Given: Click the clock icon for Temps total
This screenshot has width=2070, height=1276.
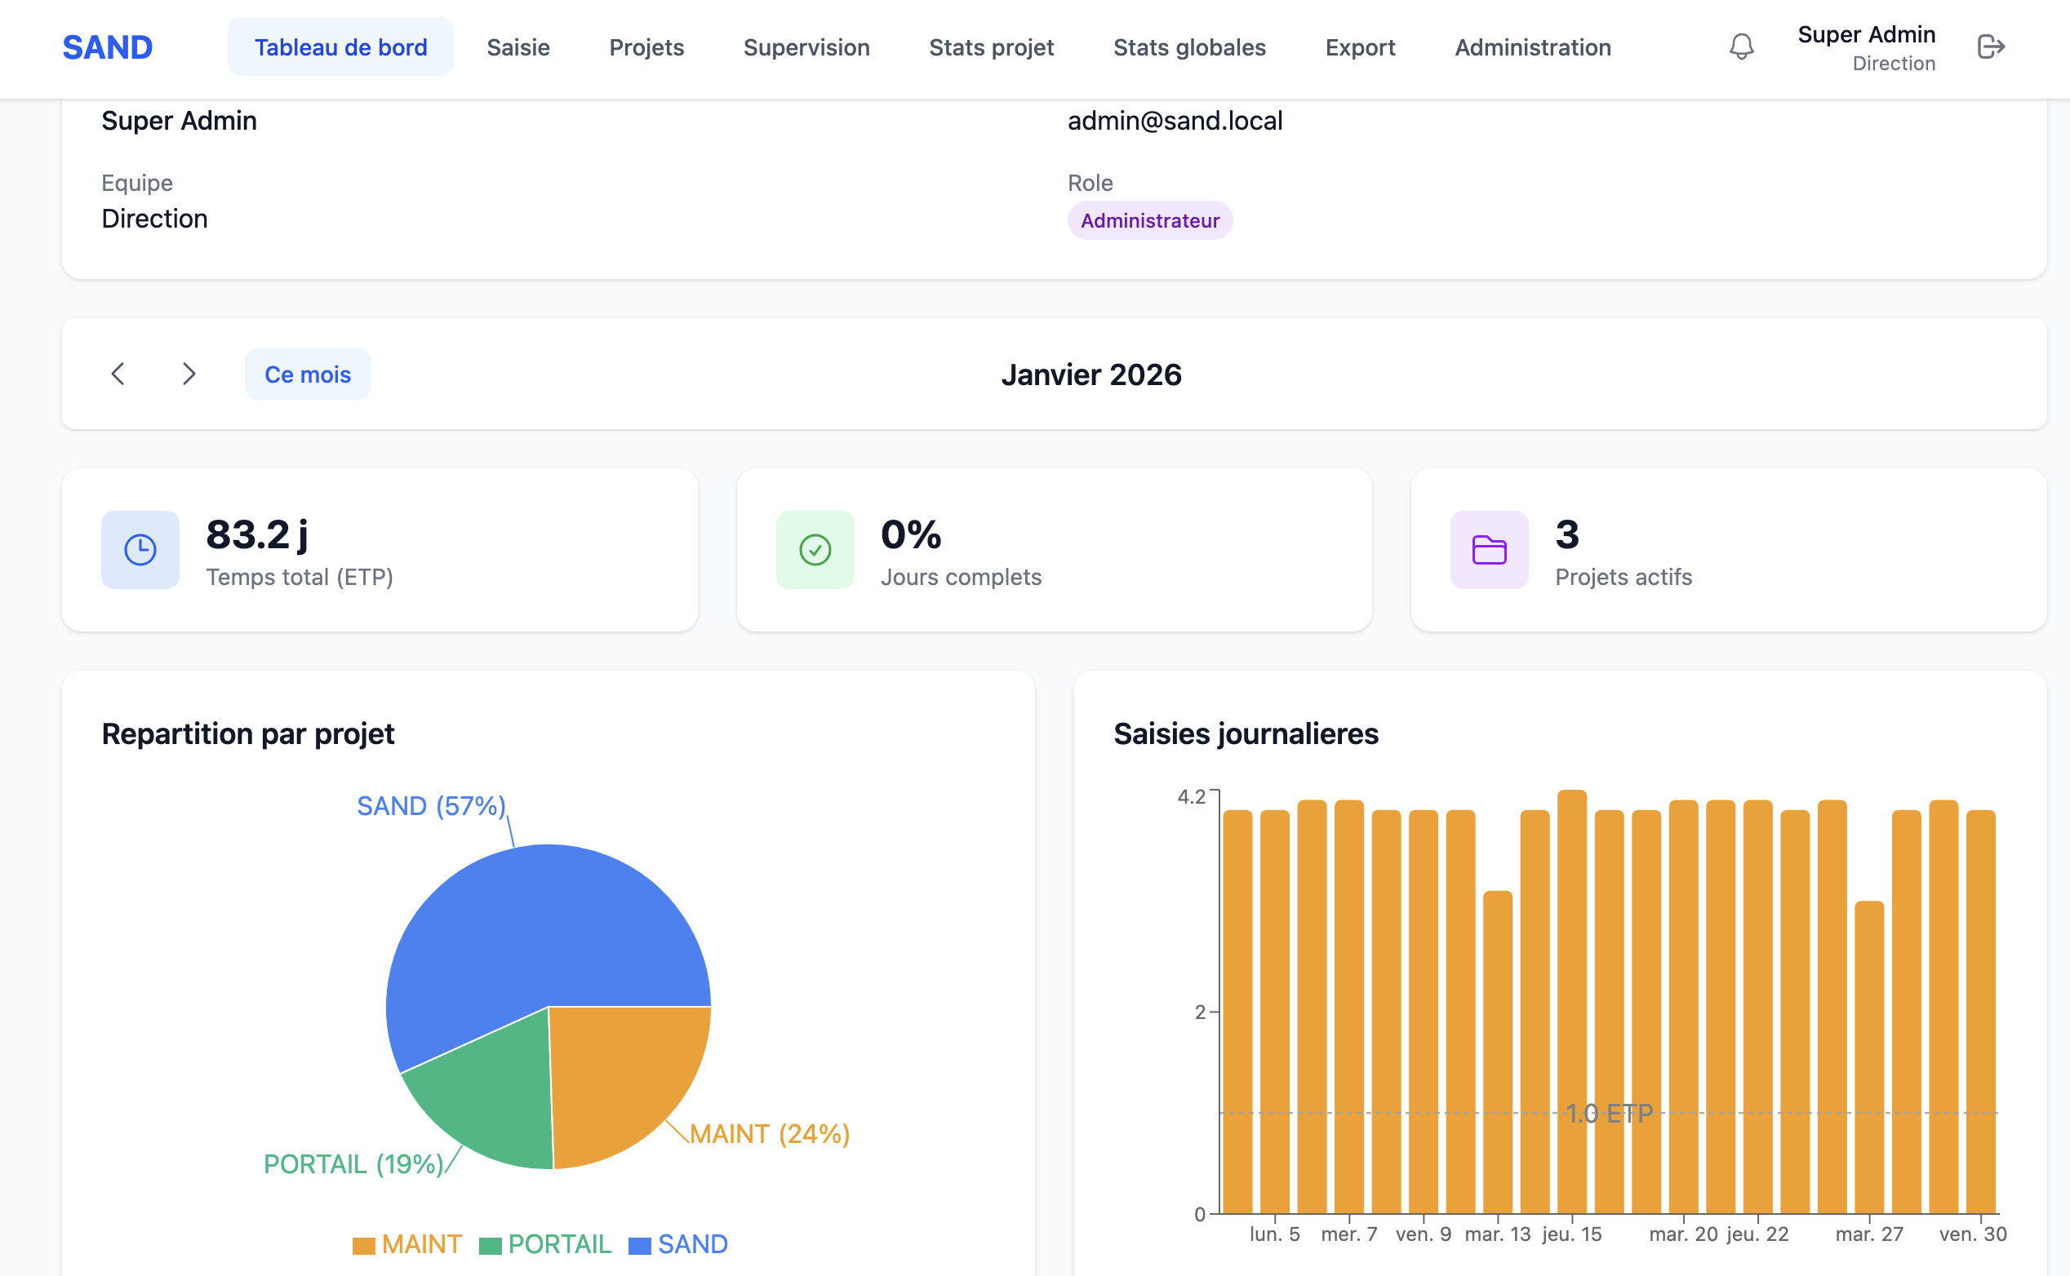Looking at the screenshot, I should (140, 549).
